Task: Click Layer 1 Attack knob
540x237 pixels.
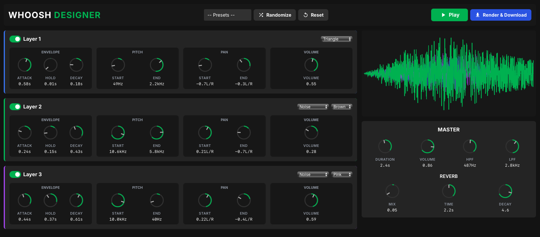Action: 25,65
